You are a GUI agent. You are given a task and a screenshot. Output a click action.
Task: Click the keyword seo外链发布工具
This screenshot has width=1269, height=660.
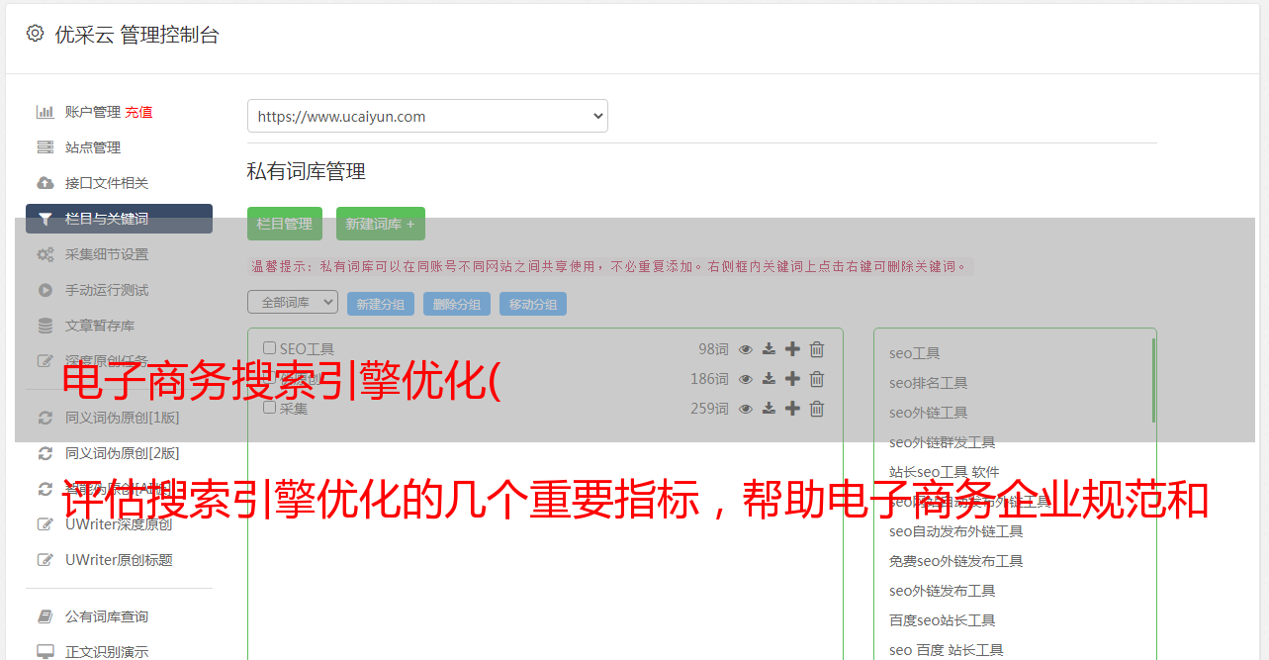pos(942,591)
